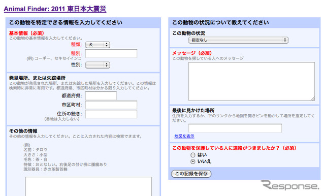325x196 pixels.
Task: Select the はい radio button
Action: pos(193,155)
